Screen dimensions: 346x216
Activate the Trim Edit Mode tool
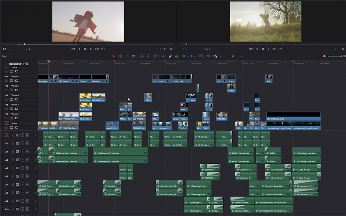click(120, 56)
